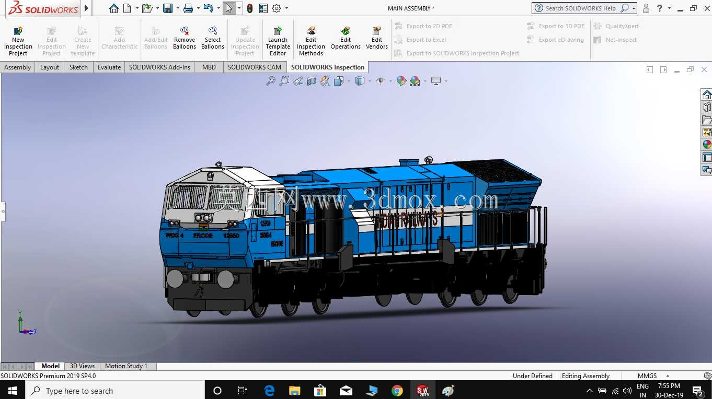Open Custom Properties in the task pane
The height and width of the screenshot is (399, 712).
tap(707, 157)
